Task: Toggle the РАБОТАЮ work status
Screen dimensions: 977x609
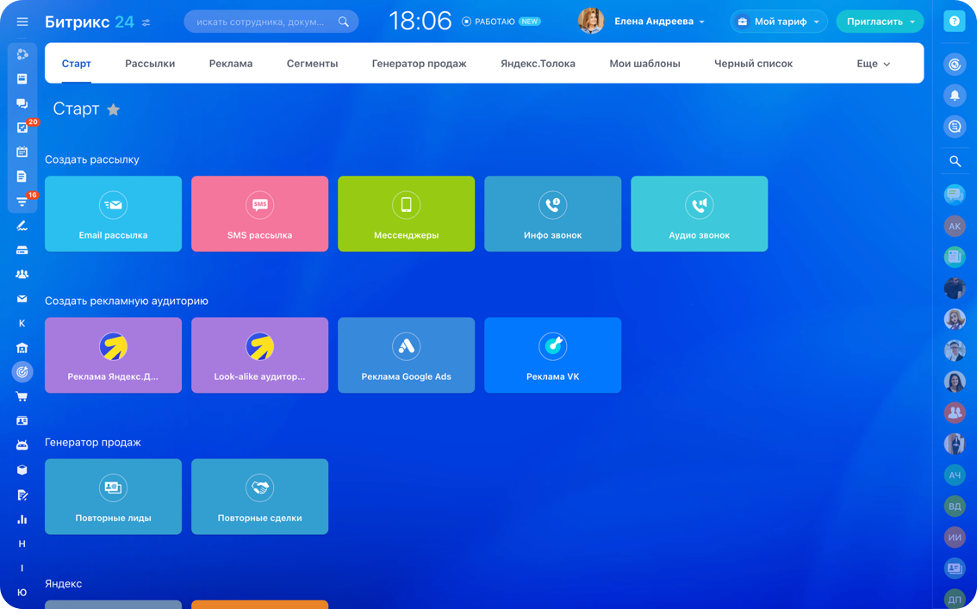Action: 488,22
